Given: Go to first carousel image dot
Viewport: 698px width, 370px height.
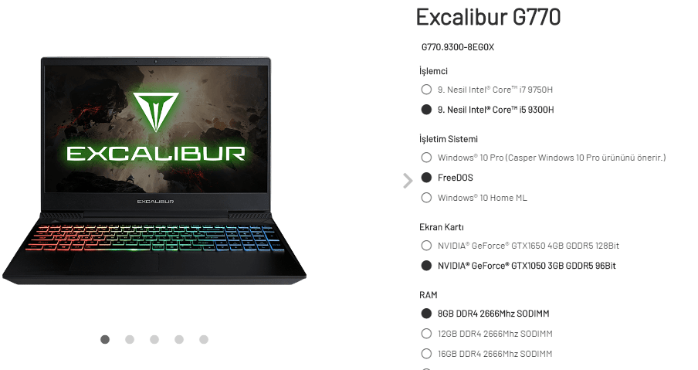Looking at the screenshot, I should tap(105, 340).
